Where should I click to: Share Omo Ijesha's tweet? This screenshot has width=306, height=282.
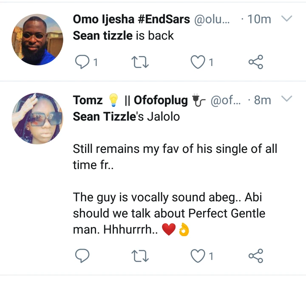(255, 62)
